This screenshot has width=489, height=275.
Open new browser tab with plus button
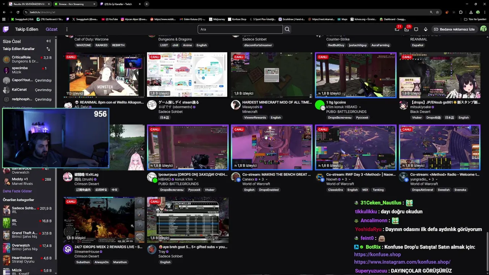pos(147,4)
